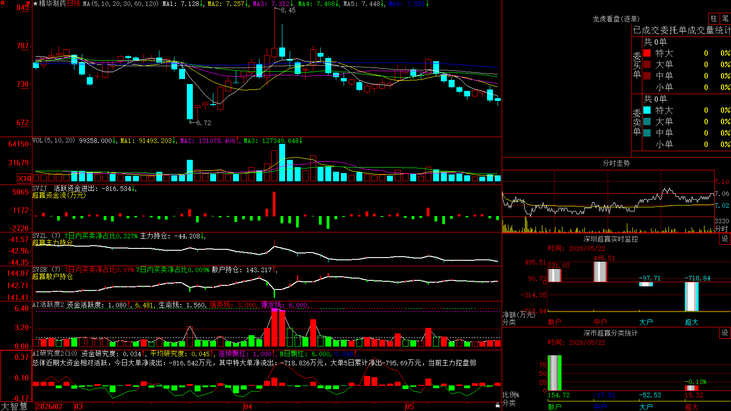Switch to 柱 bar display mode

[714, 18]
